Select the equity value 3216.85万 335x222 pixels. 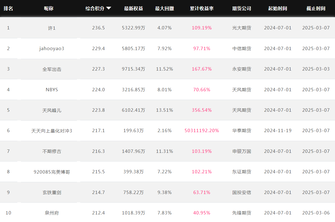pos(134,90)
